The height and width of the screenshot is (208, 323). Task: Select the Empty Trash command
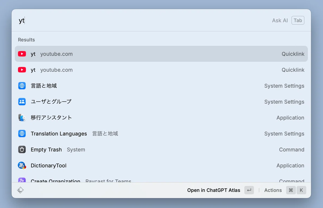point(161,149)
